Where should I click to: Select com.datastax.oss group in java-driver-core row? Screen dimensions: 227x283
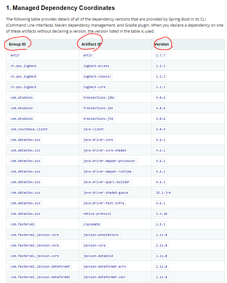pos(25,140)
